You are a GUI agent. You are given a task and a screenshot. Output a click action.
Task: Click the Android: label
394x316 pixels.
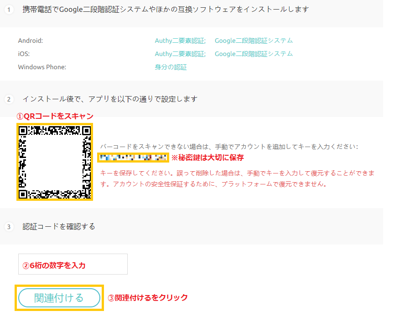(31, 41)
